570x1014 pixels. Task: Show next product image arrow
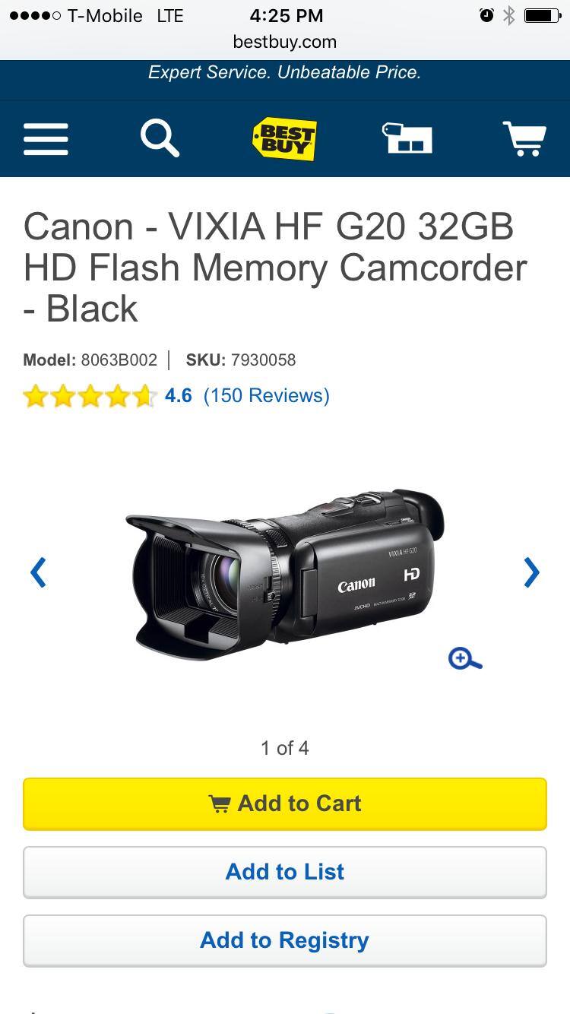531,572
